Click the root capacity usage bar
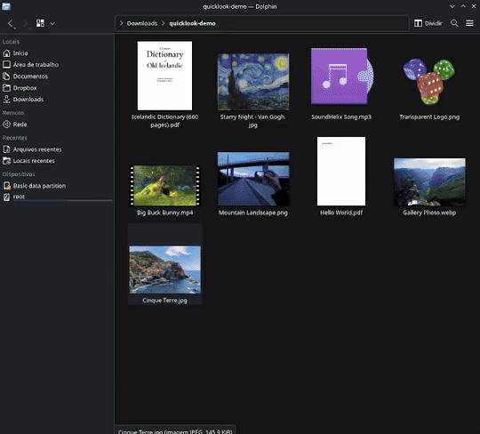The width and height of the screenshot is (480, 434). (62, 201)
